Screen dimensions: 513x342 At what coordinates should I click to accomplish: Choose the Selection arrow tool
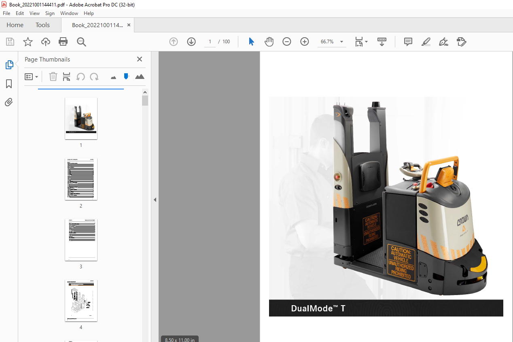click(251, 42)
